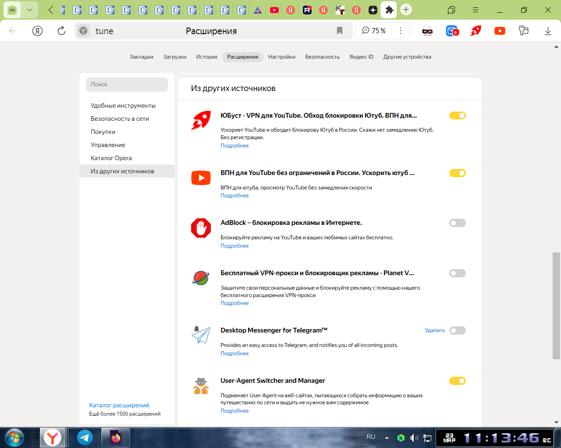Click Удалить link for Desktop Messenger
This screenshot has width=561, height=448.
(434, 330)
